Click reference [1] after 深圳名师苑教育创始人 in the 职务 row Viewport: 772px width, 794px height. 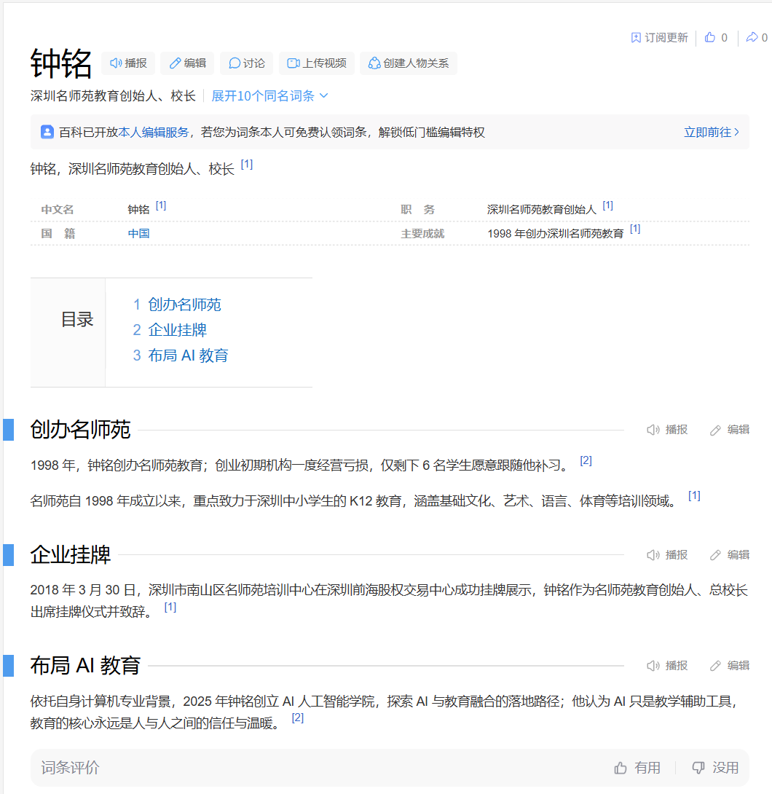point(608,205)
